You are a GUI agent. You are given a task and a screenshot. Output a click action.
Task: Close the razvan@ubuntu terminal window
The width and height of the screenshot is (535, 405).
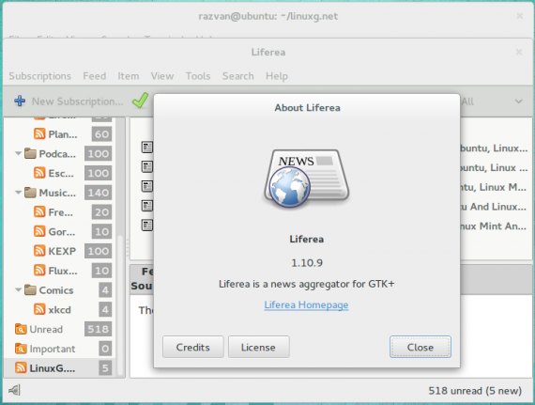[x=520, y=16]
